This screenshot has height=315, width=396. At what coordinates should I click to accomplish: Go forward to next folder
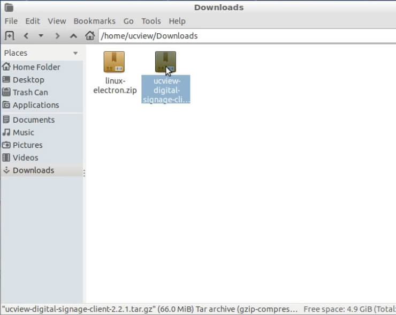click(x=57, y=36)
